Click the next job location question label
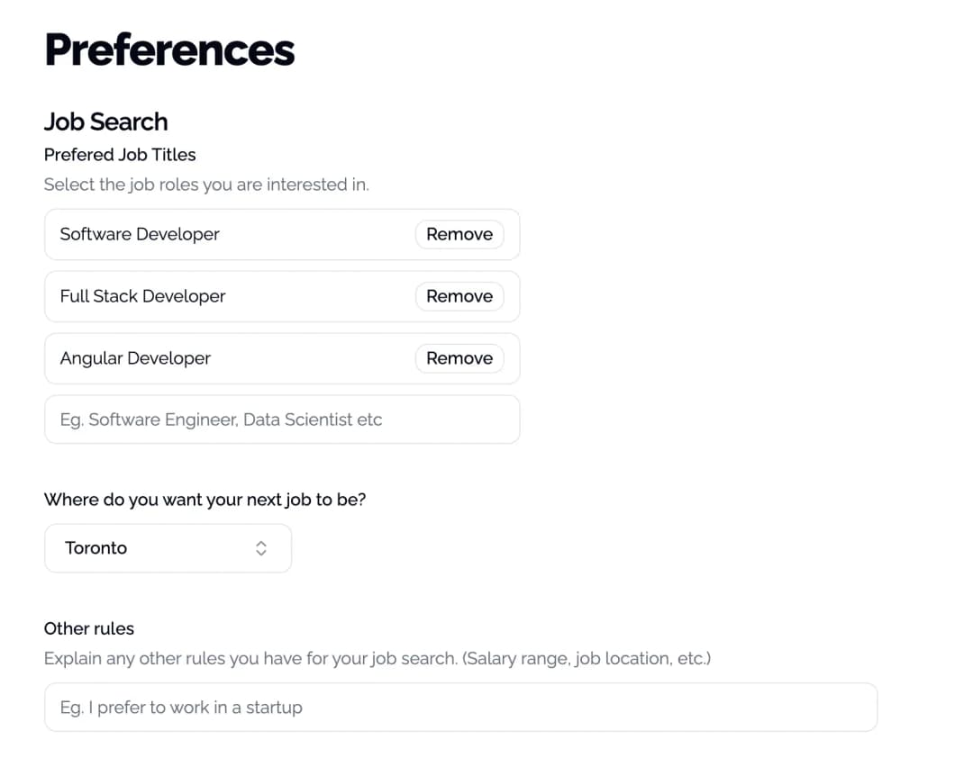The height and width of the screenshot is (758, 973). 205,500
